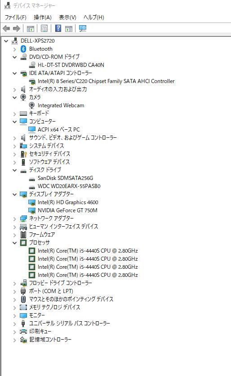Select the モニター category label
Screen dimensions: 231x376
pos(37,315)
